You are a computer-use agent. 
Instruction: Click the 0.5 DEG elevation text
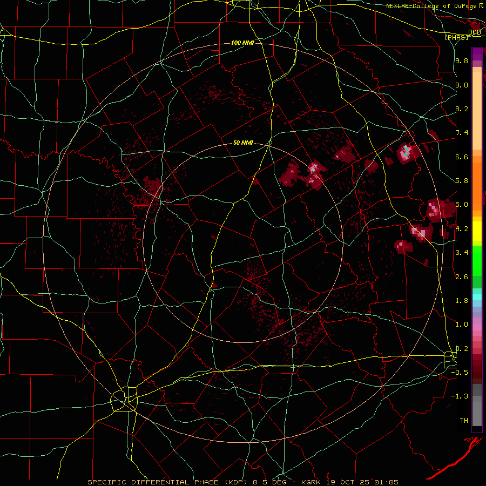click(269, 482)
